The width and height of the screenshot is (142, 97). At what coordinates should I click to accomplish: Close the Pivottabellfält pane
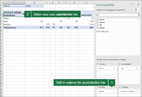pyautogui.click(x=138, y=4)
